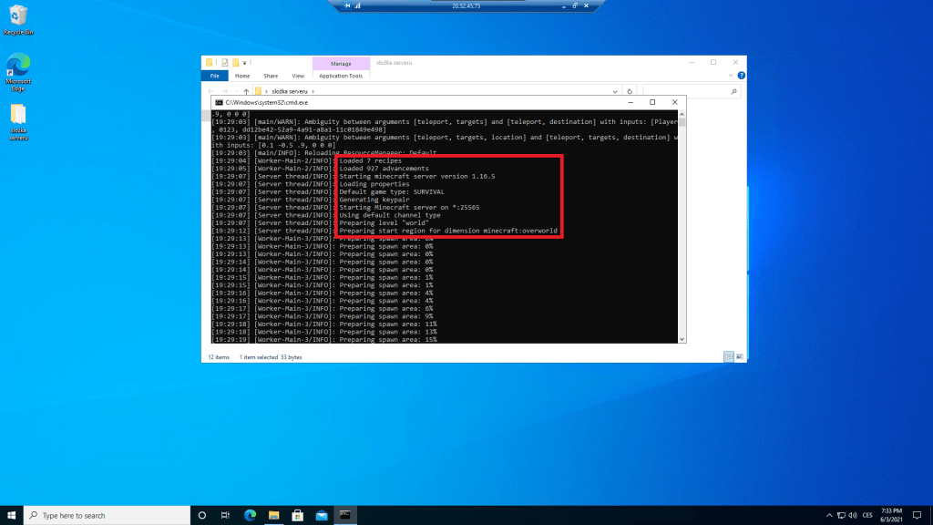Select the Manage contextual tab
Image resolution: width=933 pixels, height=525 pixels.
tap(341, 64)
